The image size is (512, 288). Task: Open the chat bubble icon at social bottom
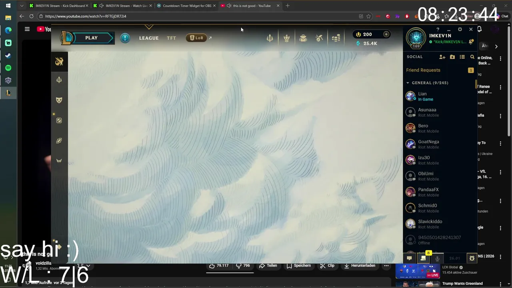(409, 258)
